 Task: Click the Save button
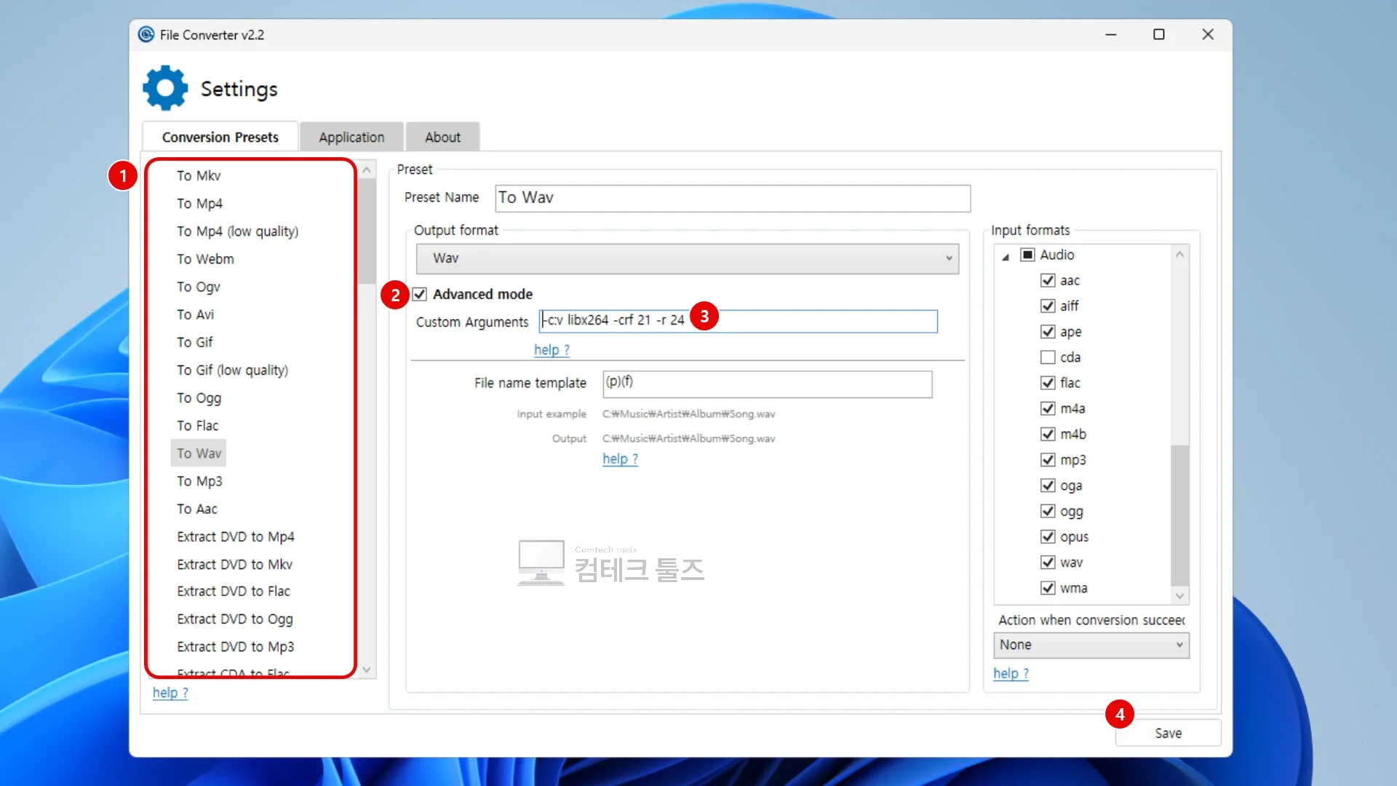[1168, 733]
